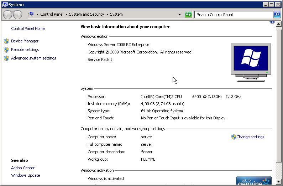Click the Full computer name value server
This screenshot has height=186, width=283.
[x=146, y=144]
